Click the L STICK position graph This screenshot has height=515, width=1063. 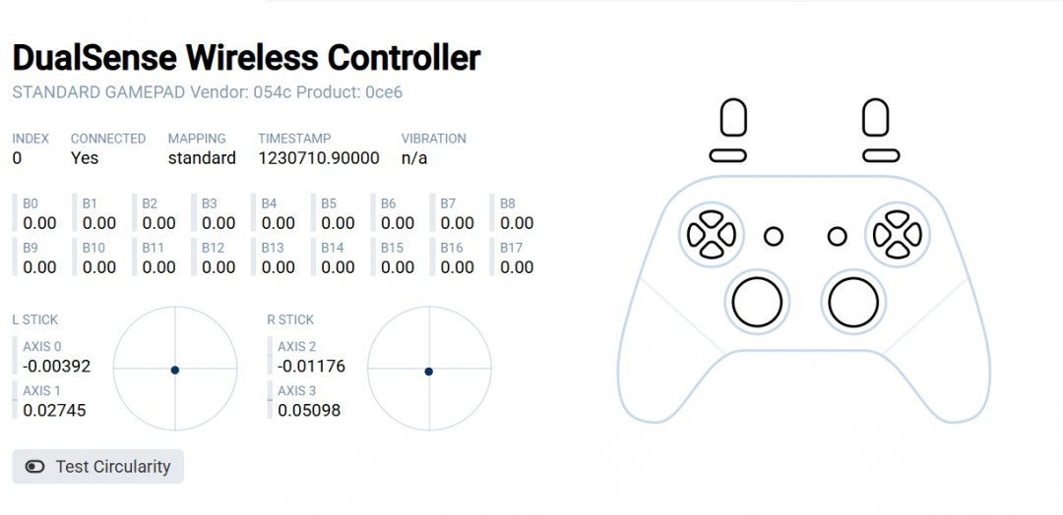pyautogui.click(x=175, y=370)
